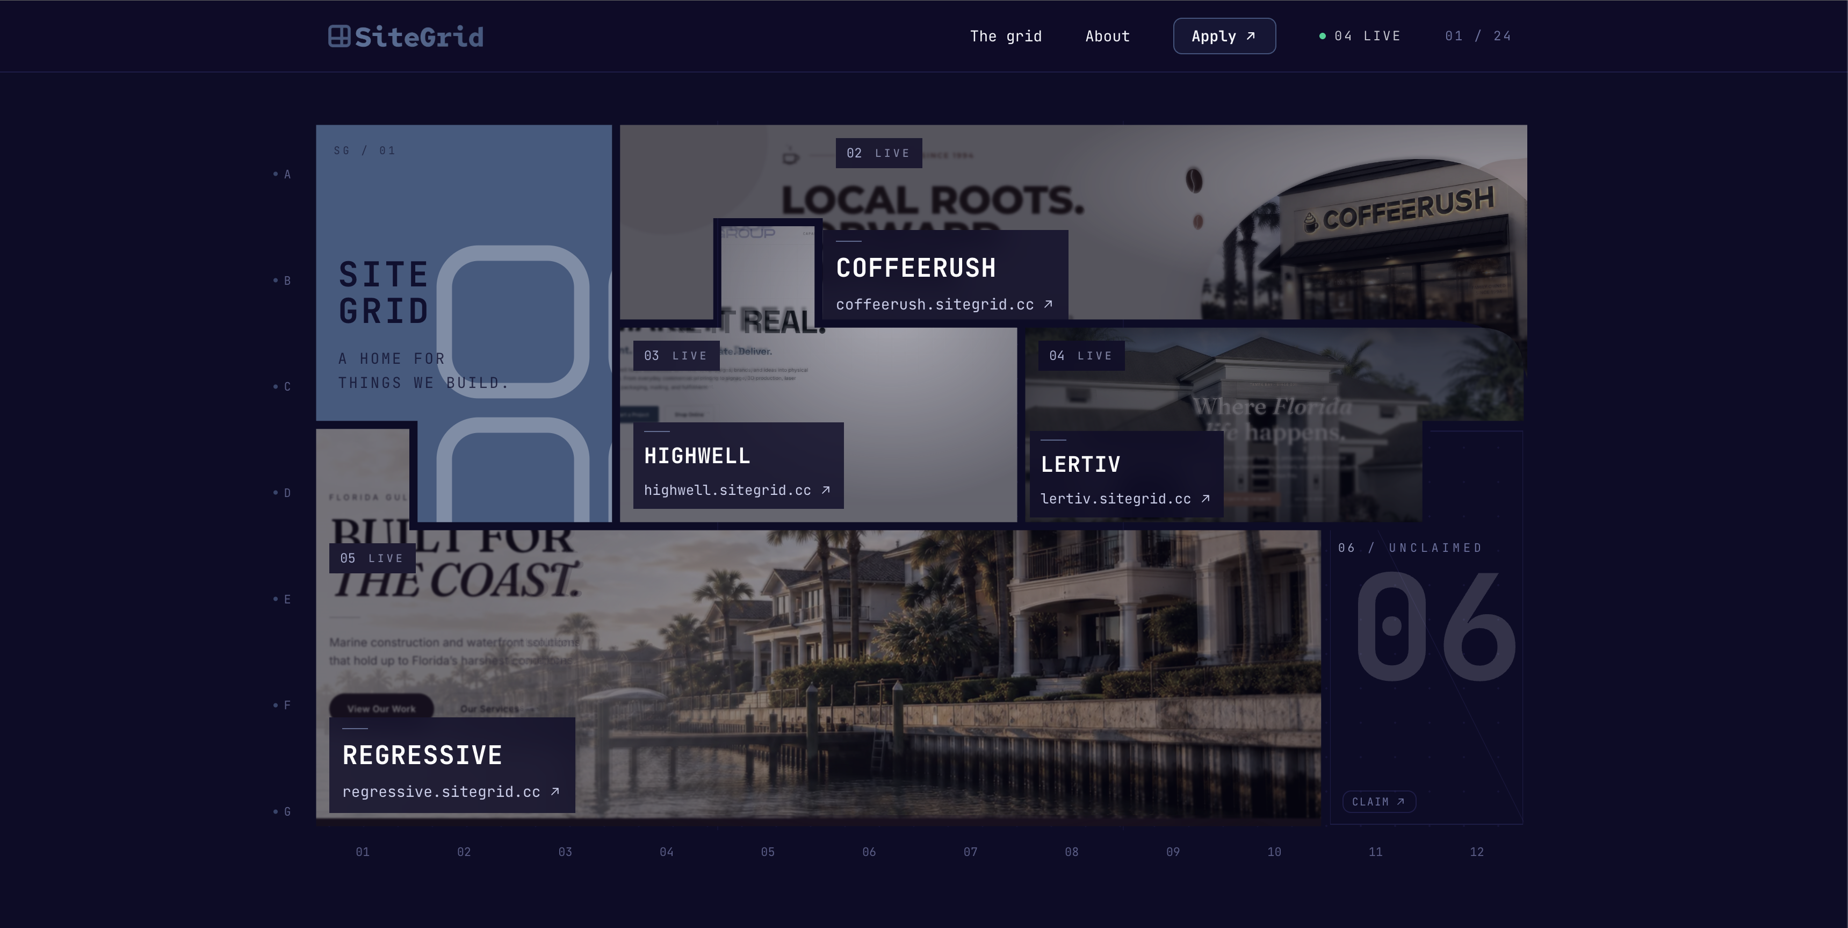Select the 04 LIVE status text

click(x=1367, y=36)
